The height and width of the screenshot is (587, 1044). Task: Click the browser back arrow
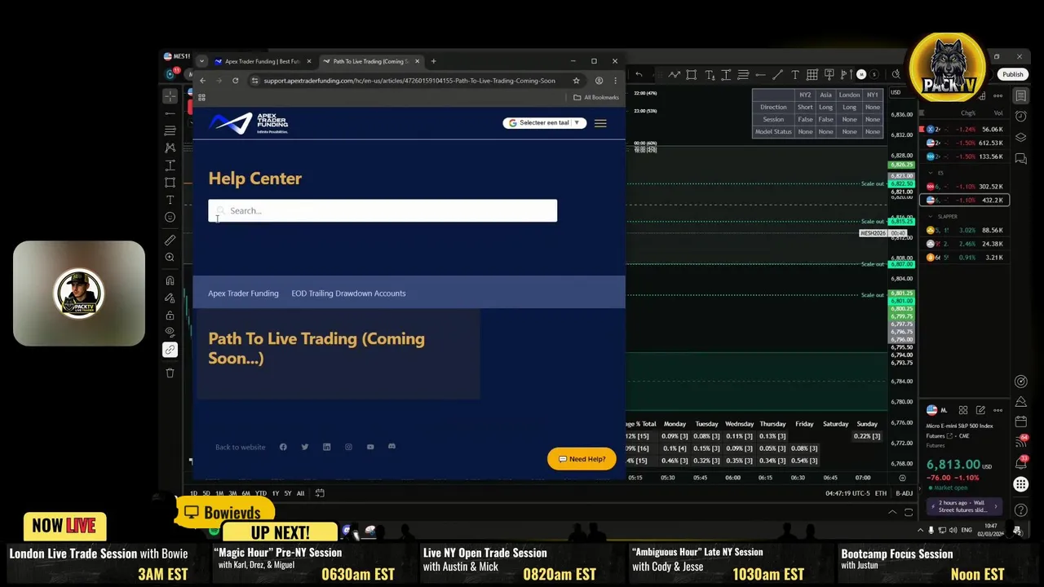[x=202, y=81]
